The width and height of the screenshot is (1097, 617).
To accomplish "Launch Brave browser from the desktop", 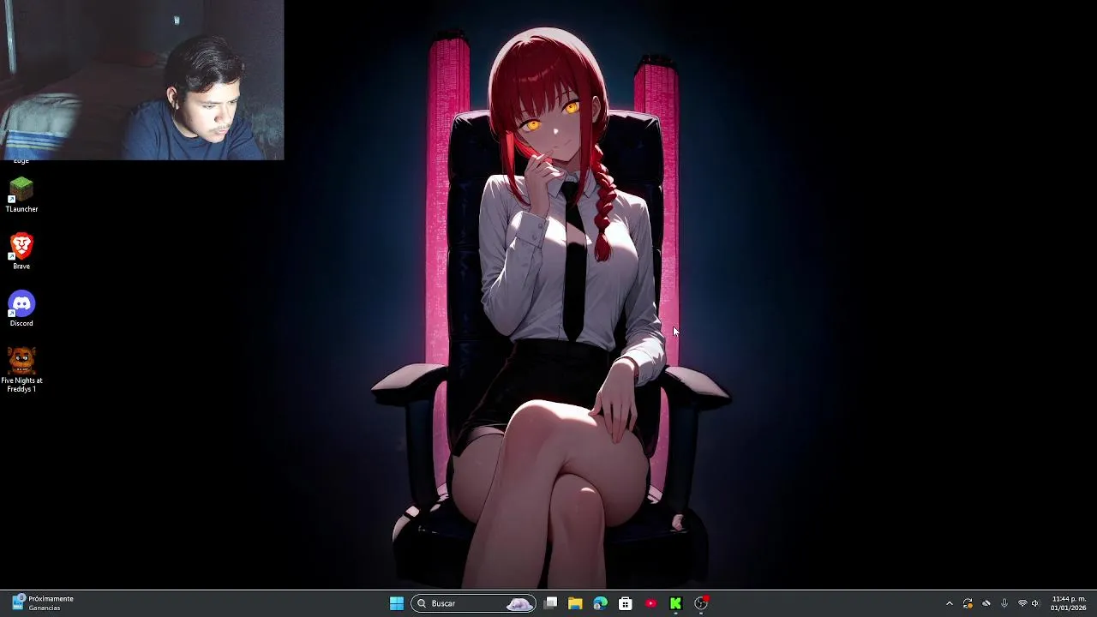I will click(x=21, y=252).
